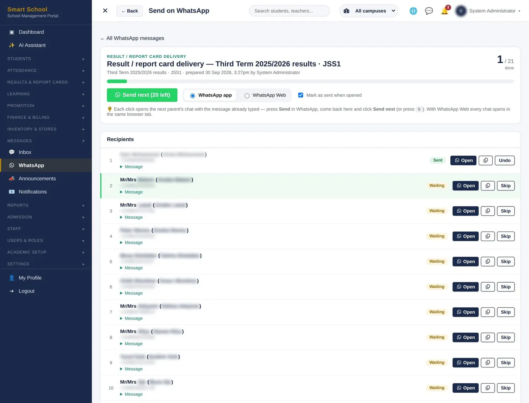The height and width of the screenshot is (403, 529).
Task: Follow the All WhatsApp messages link
Action: 132,38
